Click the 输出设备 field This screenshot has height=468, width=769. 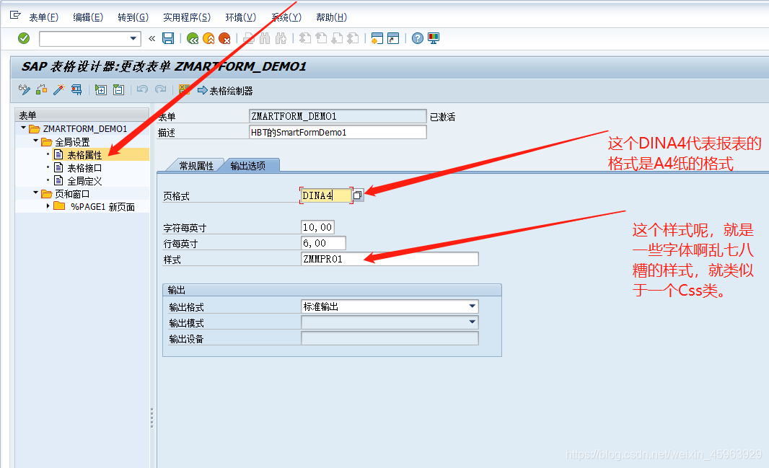click(x=390, y=338)
